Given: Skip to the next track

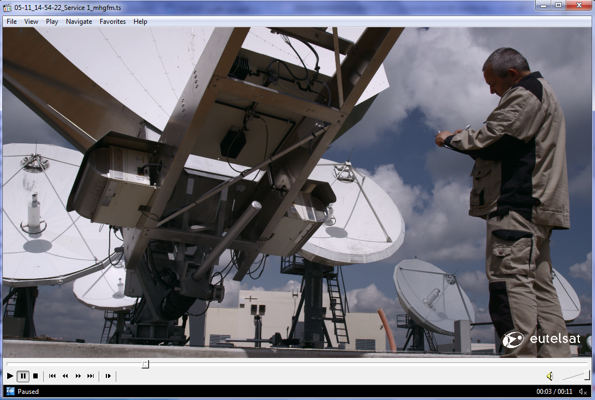Looking at the screenshot, I should point(91,376).
